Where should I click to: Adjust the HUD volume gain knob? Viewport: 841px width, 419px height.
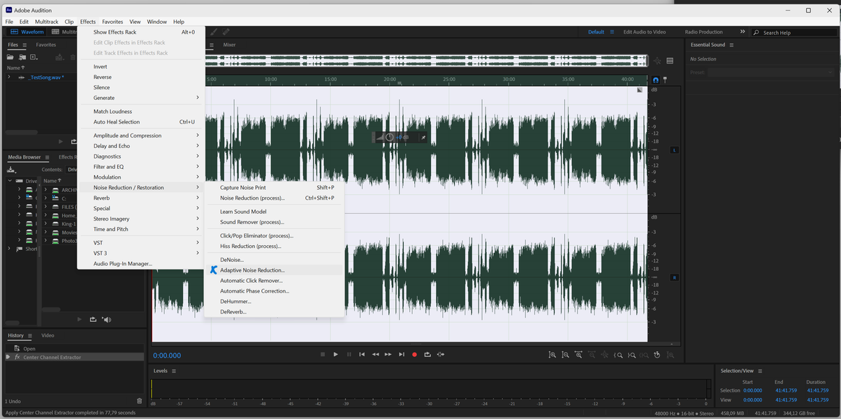[389, 138]
